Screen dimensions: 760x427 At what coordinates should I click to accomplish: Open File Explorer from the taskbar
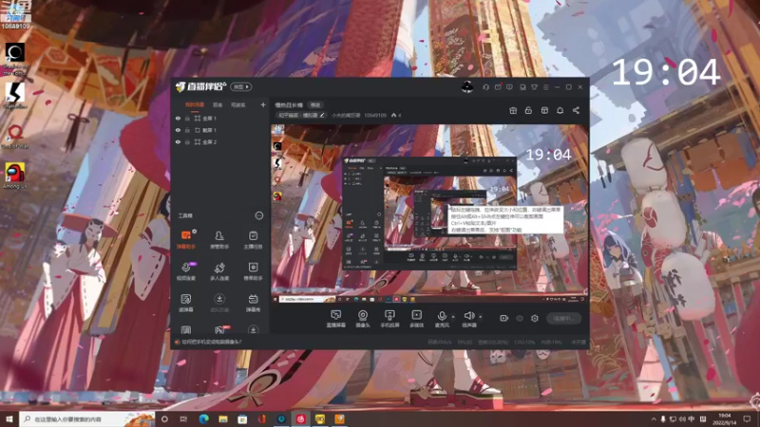(223, 418)
